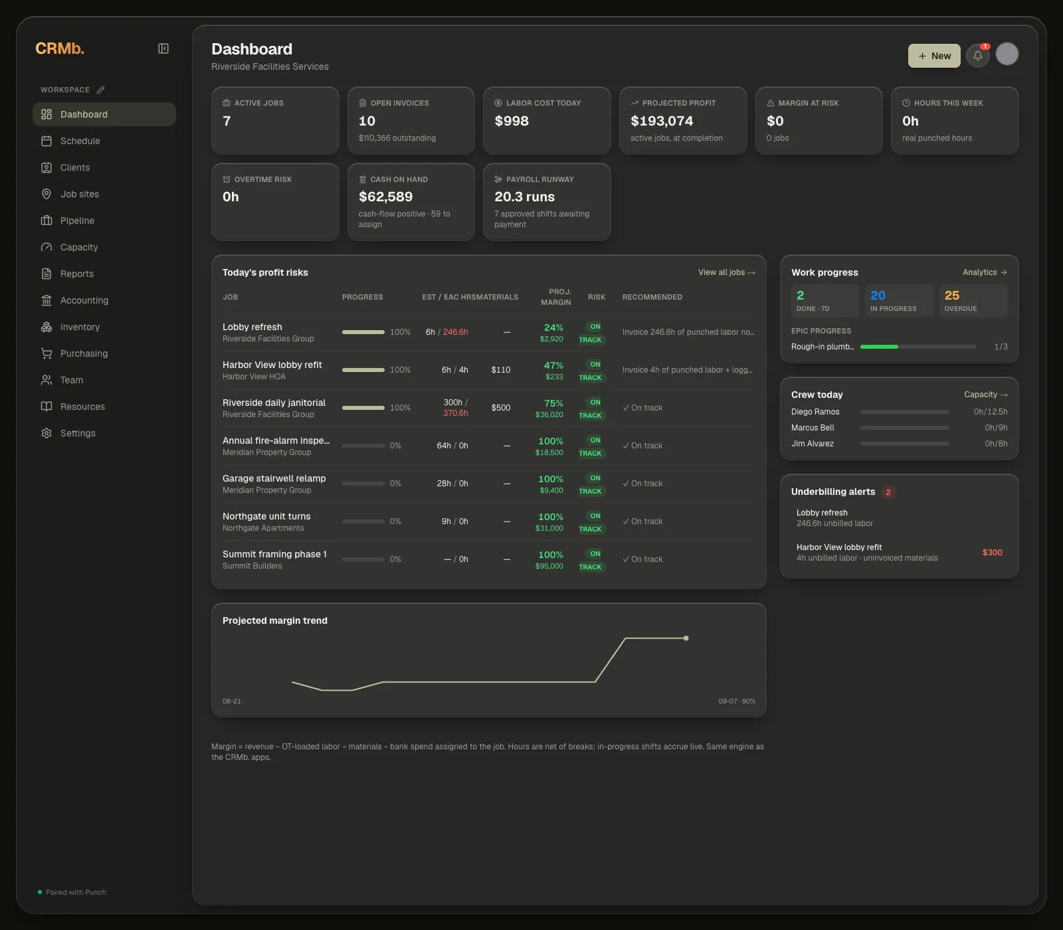Select Harbor View lobby refit in profit risks
The width and height of the screenshot is (1063, 930).
tap(272, 365)
